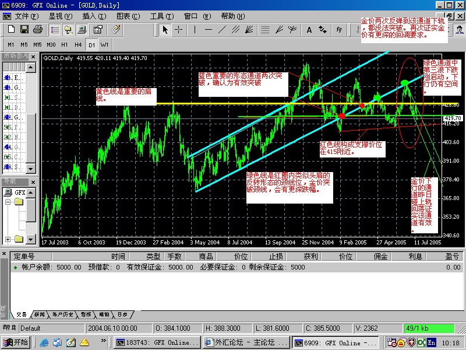The width and height of the screenshot is (466, 350).
Task: Open the 窗口(W) menu
Action: pyautogui.click(x=197, y=16)
